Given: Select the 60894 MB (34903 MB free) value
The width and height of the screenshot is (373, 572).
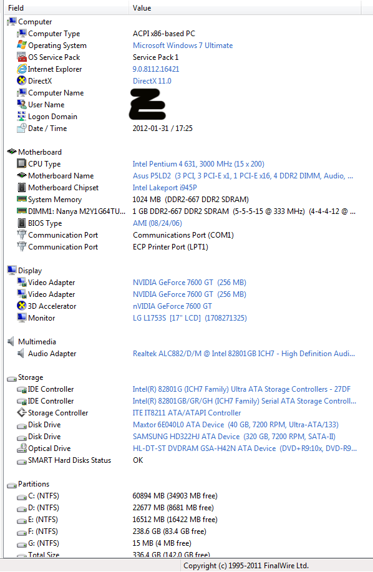Looking at the screenshot, I should click(x=175, y=495).
